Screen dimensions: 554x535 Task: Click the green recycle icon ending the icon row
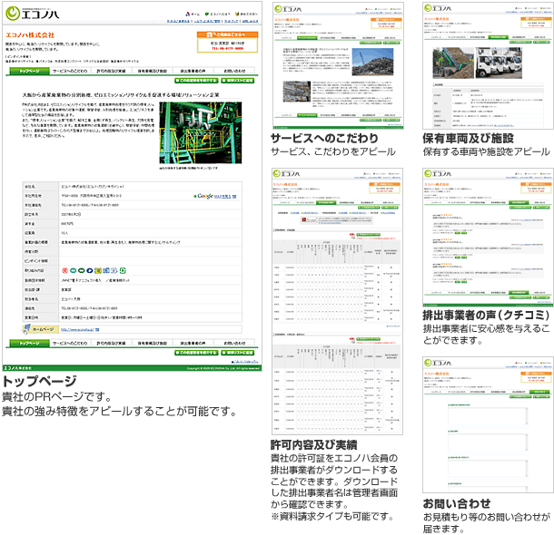coord(123,270)
